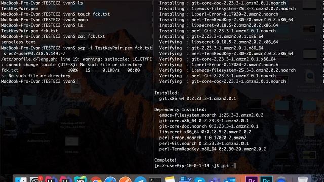Click 'perl-TermReadKey.x86_64 0:2.30-20.amzn2.0.2' line
The image size is (324, 182).
tap(213, 149)
